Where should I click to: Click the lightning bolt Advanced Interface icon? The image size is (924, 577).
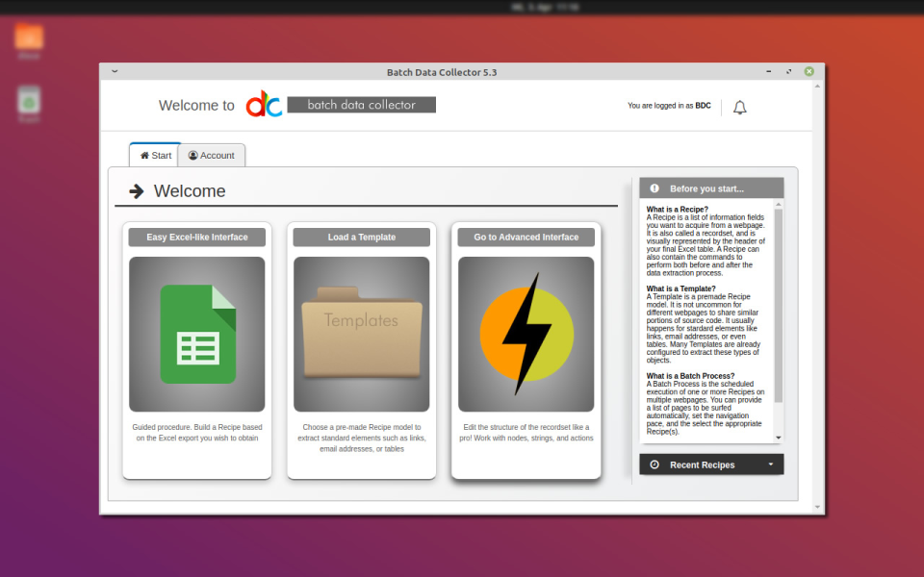tap(526, 334)
